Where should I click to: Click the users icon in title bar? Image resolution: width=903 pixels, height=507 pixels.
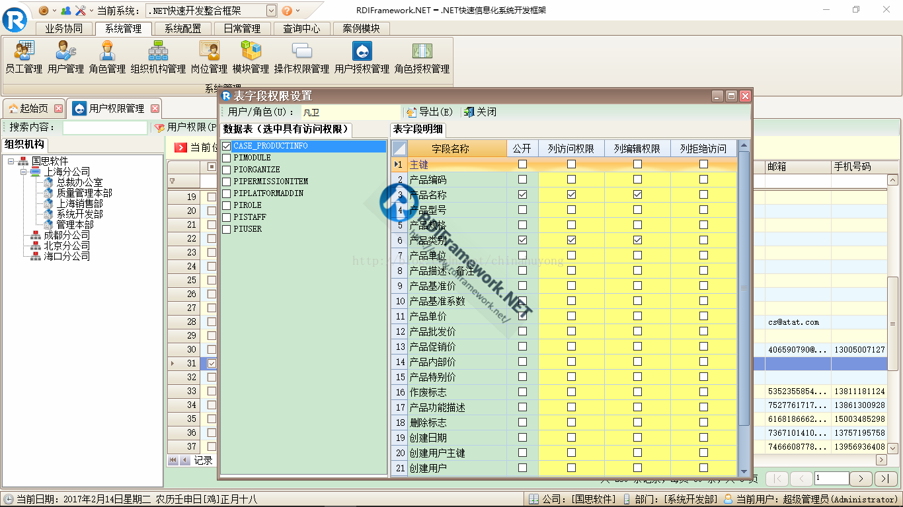[65, 11]
